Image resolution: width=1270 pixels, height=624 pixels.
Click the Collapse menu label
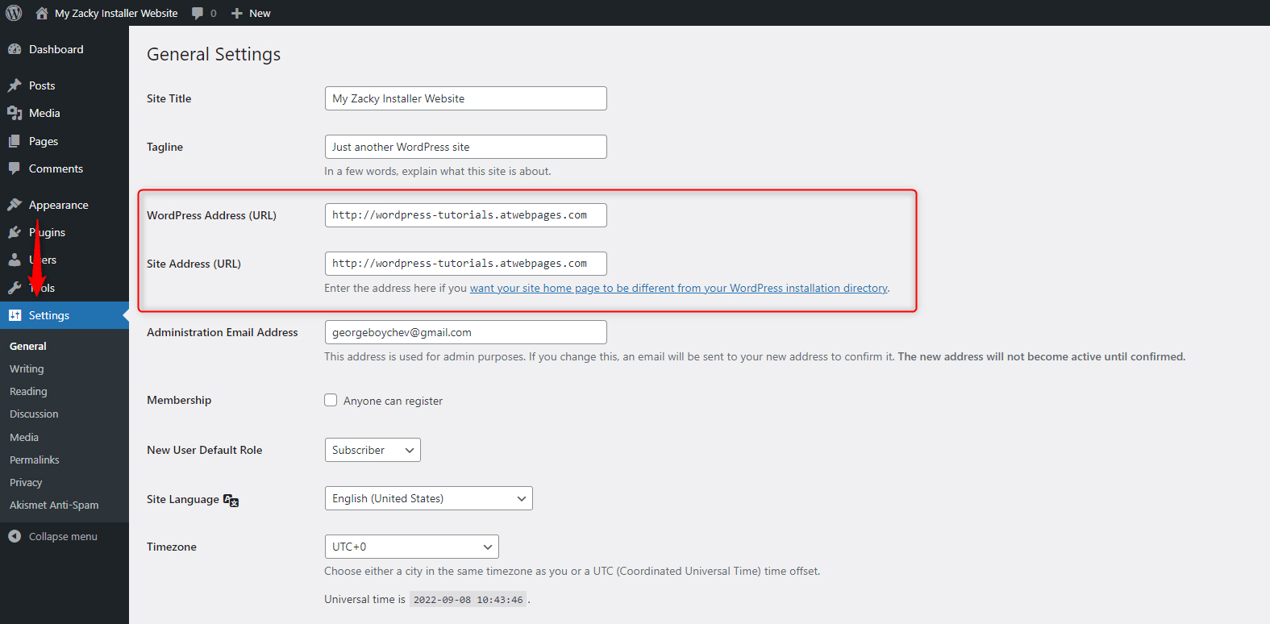pos(63,536)
